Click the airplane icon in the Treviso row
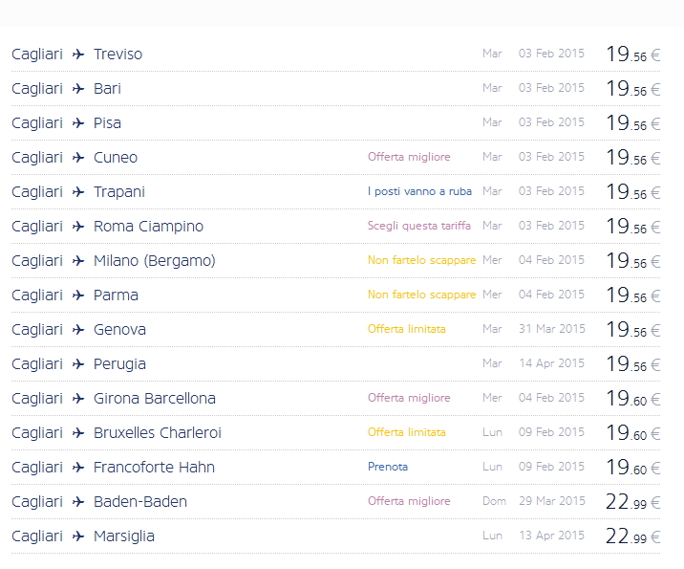 tap(78, 55)
